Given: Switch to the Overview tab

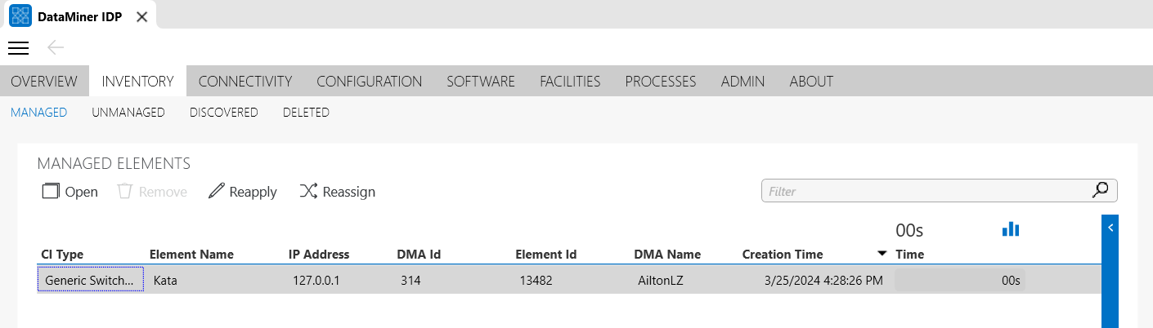Looking at the screenshot, I should point(44,81).
